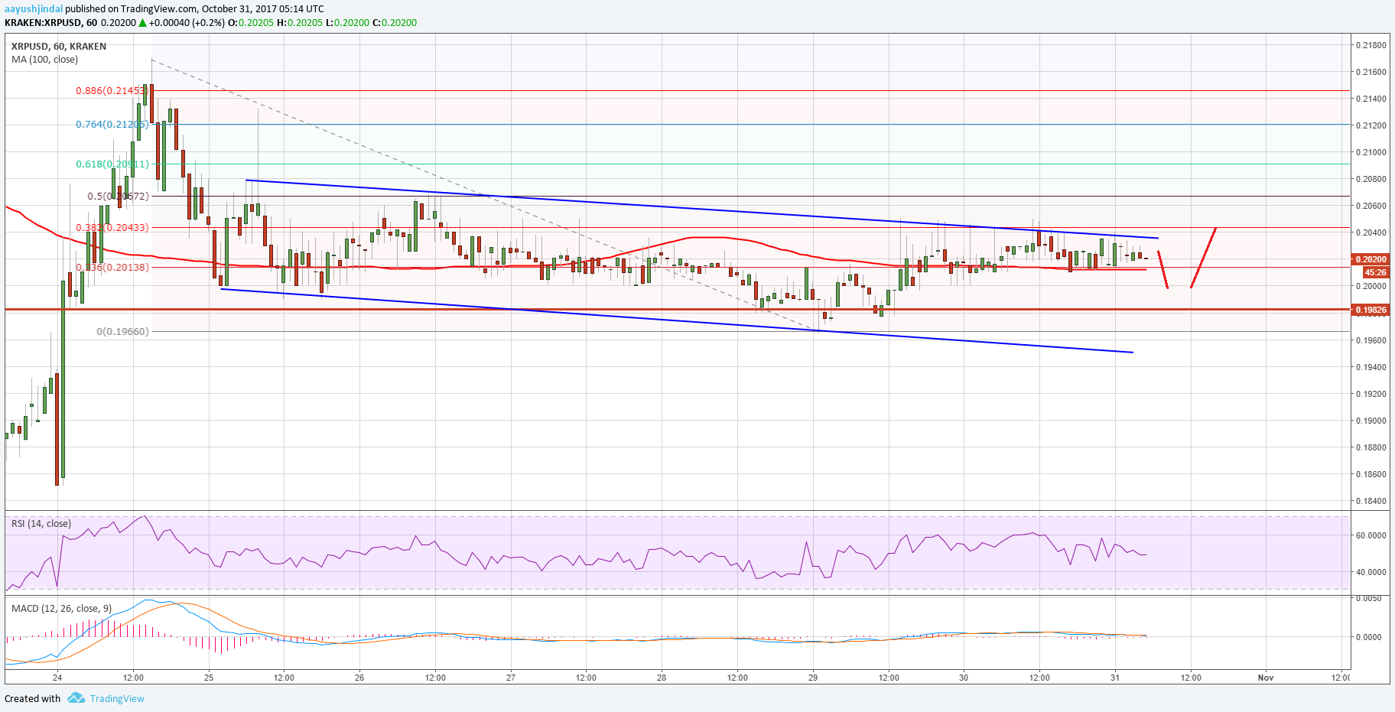
Task: Click the 0.20600 price axis label
Action: 1371,206
